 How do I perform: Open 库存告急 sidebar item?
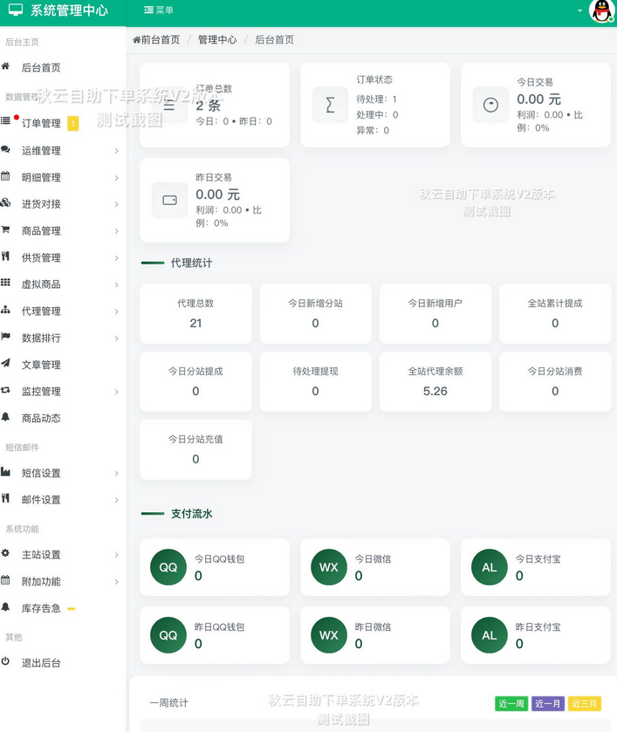click(41, 608)
